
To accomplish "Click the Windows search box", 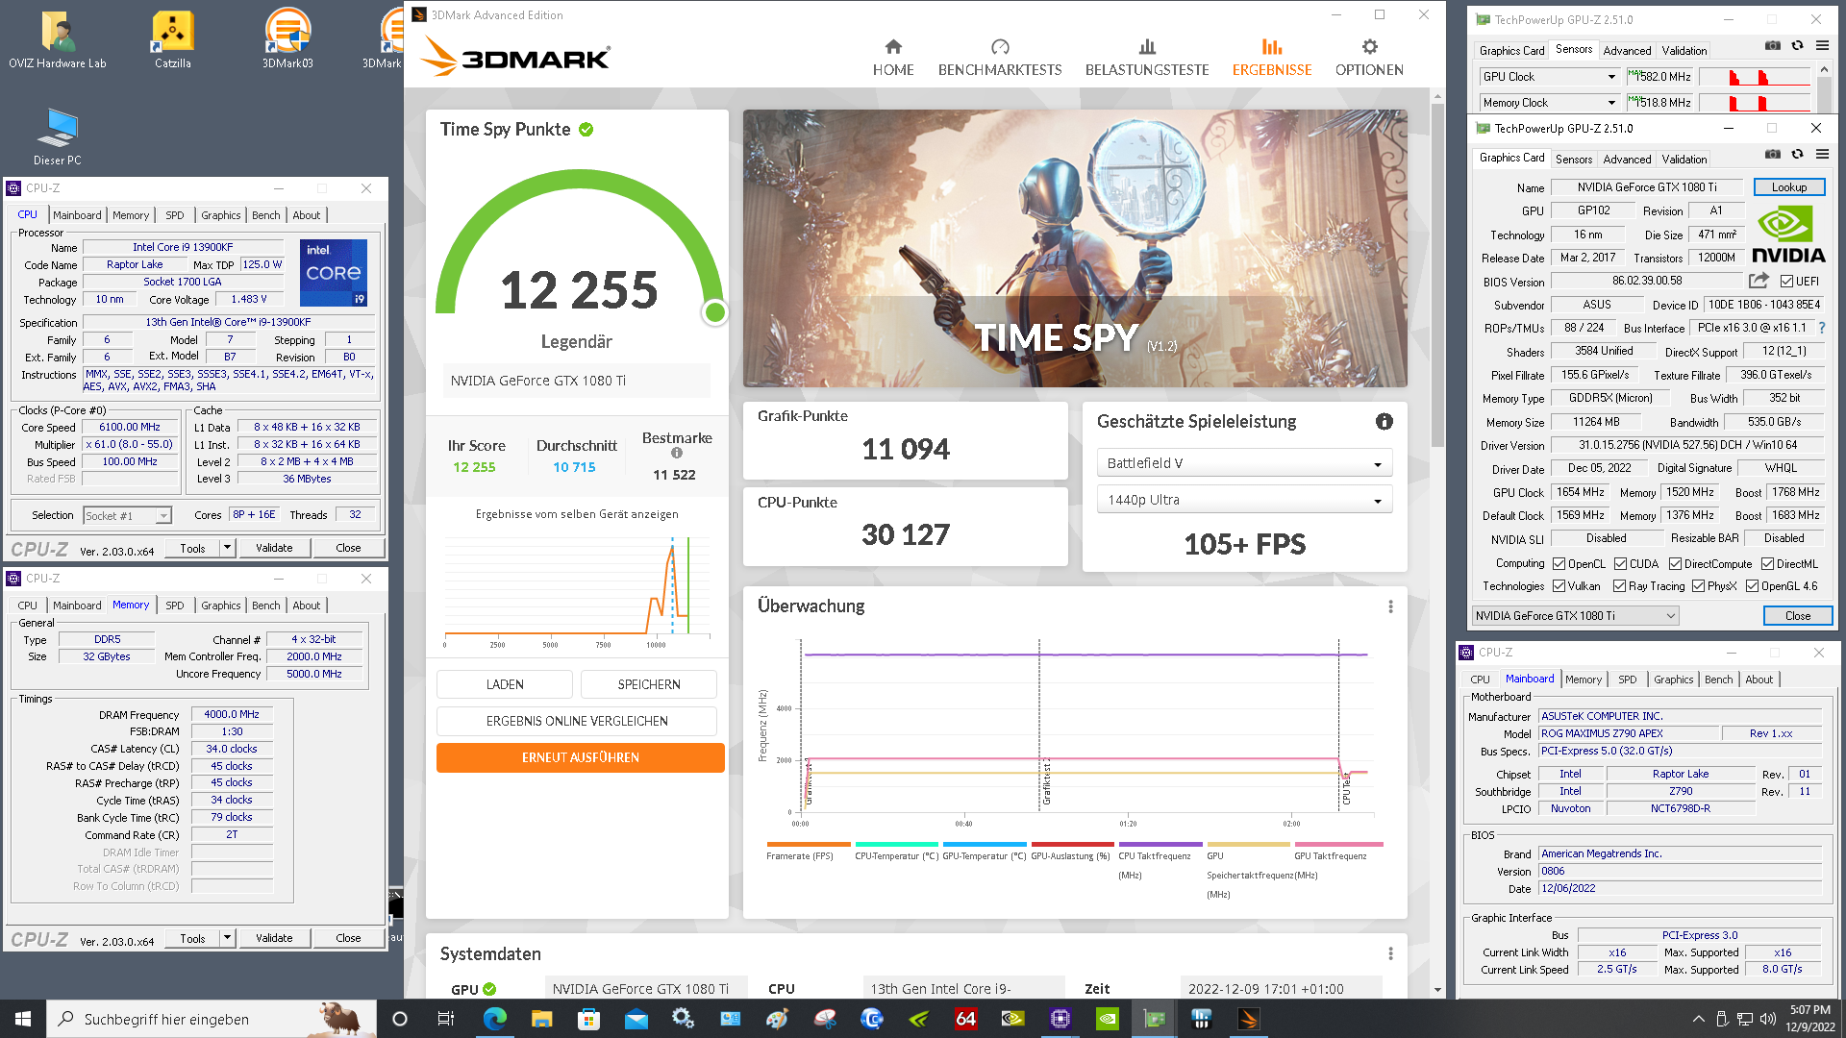I will pos(212,1019).
